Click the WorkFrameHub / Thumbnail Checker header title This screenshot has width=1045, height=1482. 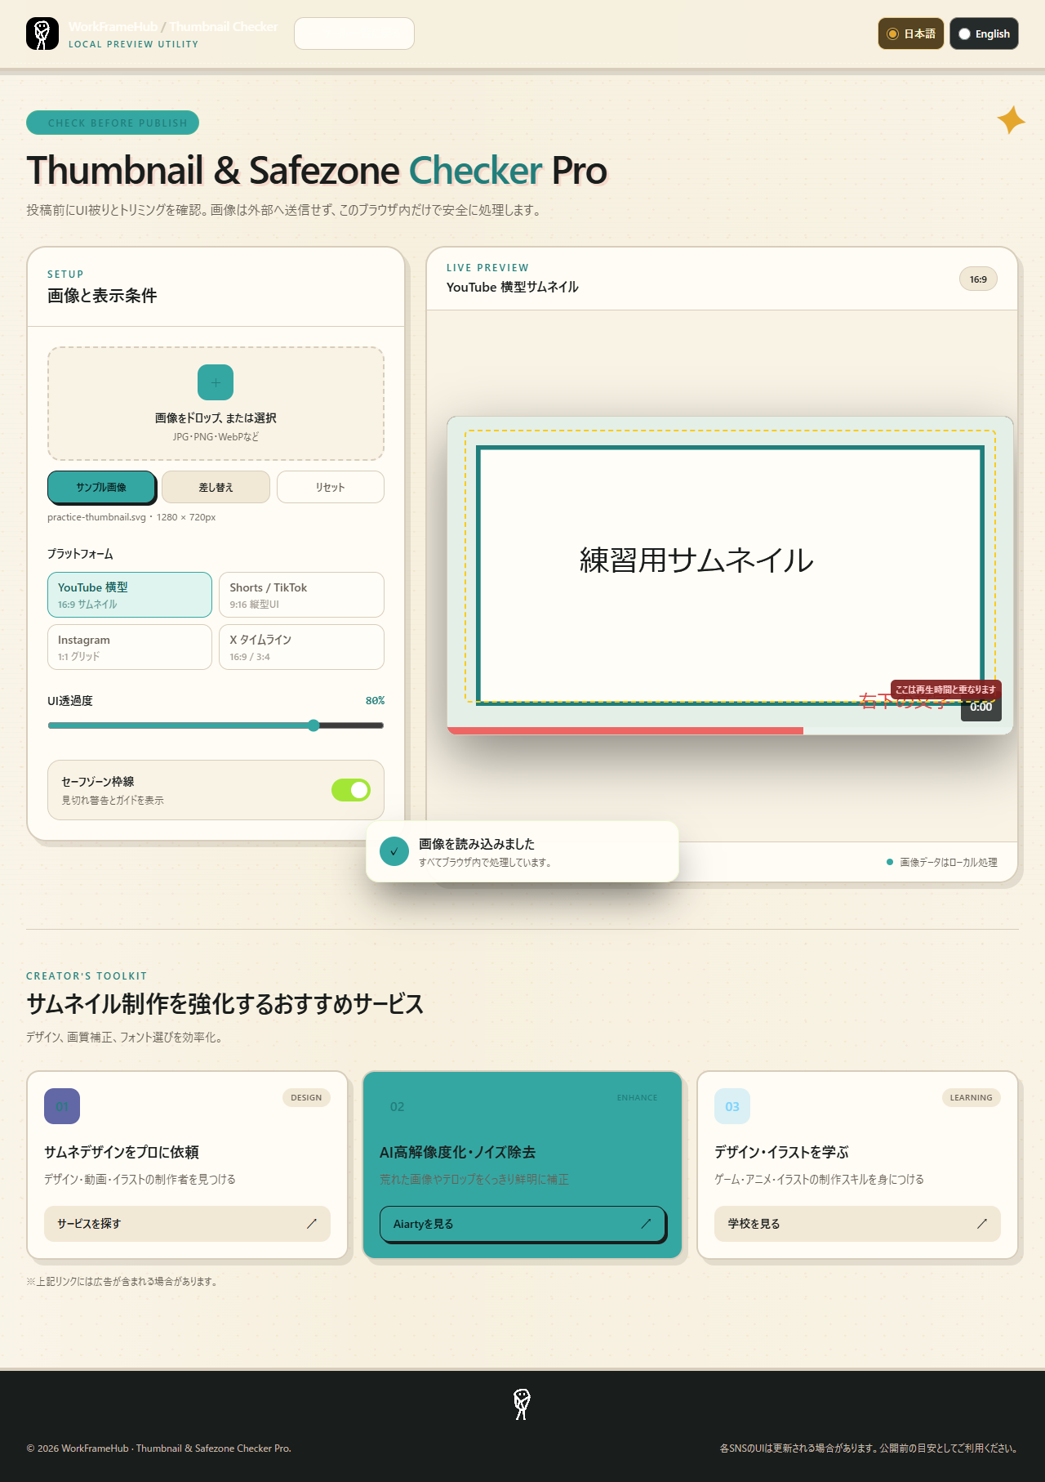point(173,27)
